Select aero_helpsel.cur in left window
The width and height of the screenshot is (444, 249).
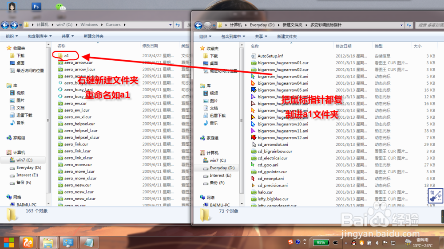point(79,124)
